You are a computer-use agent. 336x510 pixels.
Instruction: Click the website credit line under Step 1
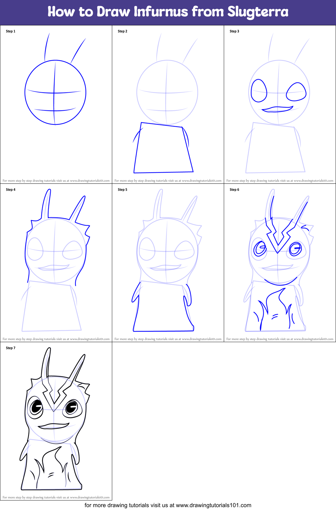coord(56,181)
